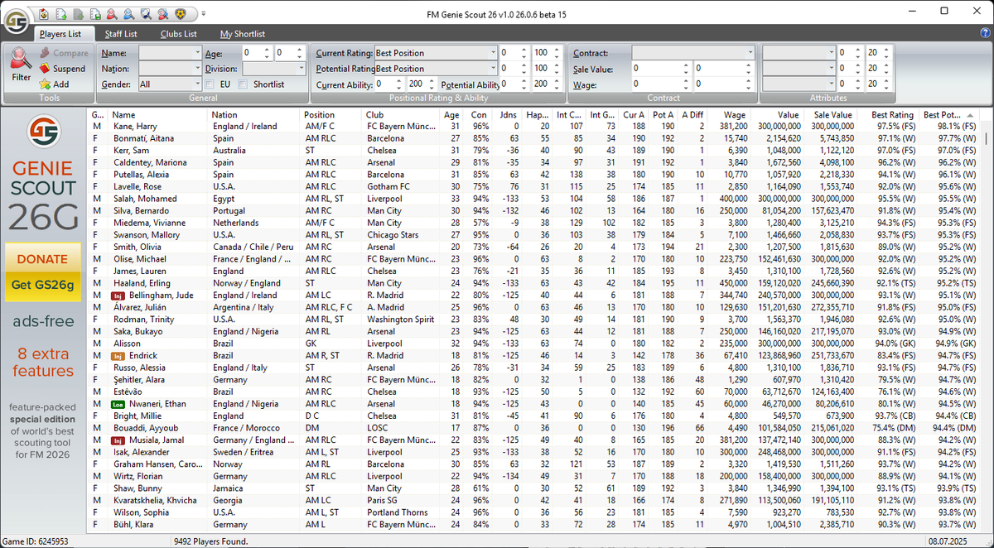The height and width of the screenshot is (548, 994).
Task: Select the Salah, Mohamed player row
Action: pyautogui.click(x=533, y=199)
